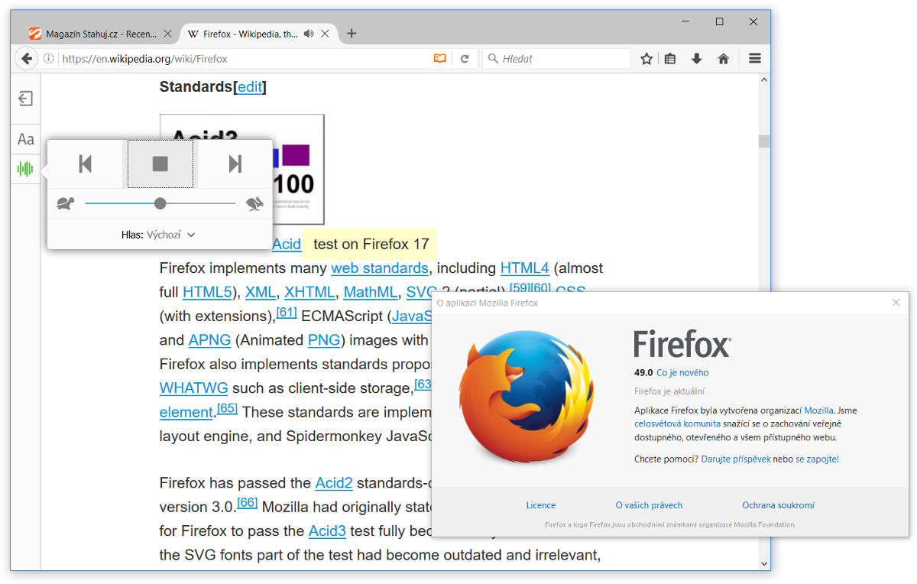Open the MathML link
The width and height of the screenshot is (917, 584).
(370, 292)
